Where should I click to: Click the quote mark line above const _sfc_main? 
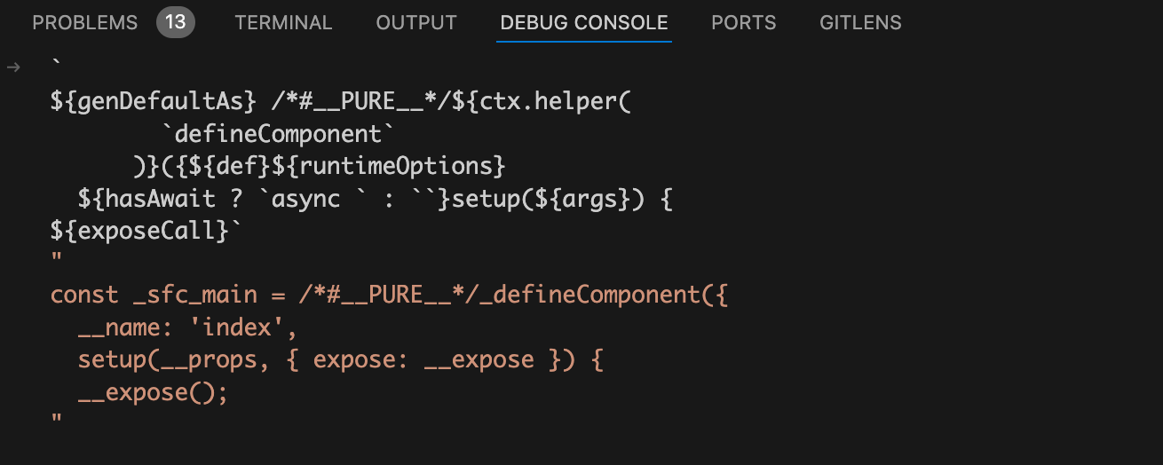(x=57, y=261)
